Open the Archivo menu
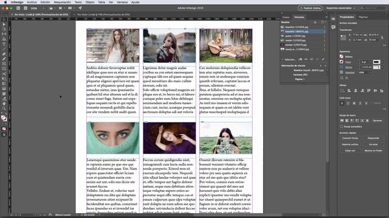The width and height of the screenshot is (389, 218). 32,2
